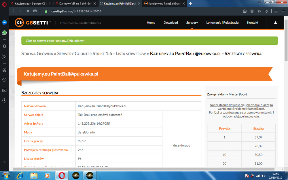
Task: Open the Download menu item
Action: (x=170, y=22)
